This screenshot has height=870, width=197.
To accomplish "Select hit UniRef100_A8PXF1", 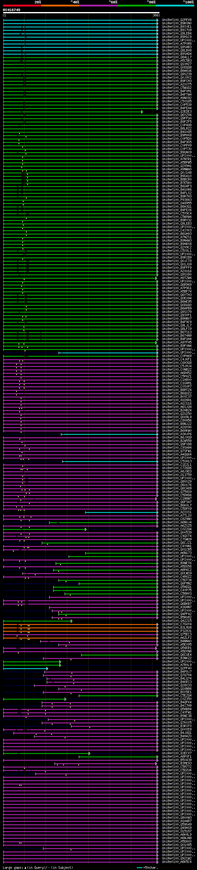I will point(177,756).
